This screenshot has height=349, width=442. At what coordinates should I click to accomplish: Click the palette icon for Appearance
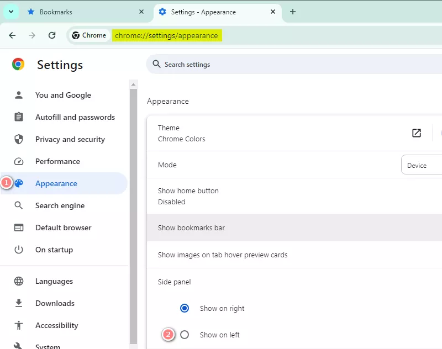19,183
